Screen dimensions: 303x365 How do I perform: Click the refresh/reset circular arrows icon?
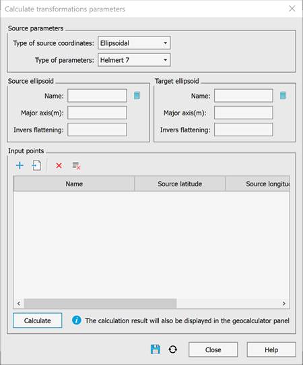pyautogui.click(x=172, y=349)
